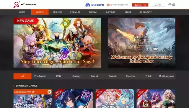Open the Games Hub download button

point(140,5)
